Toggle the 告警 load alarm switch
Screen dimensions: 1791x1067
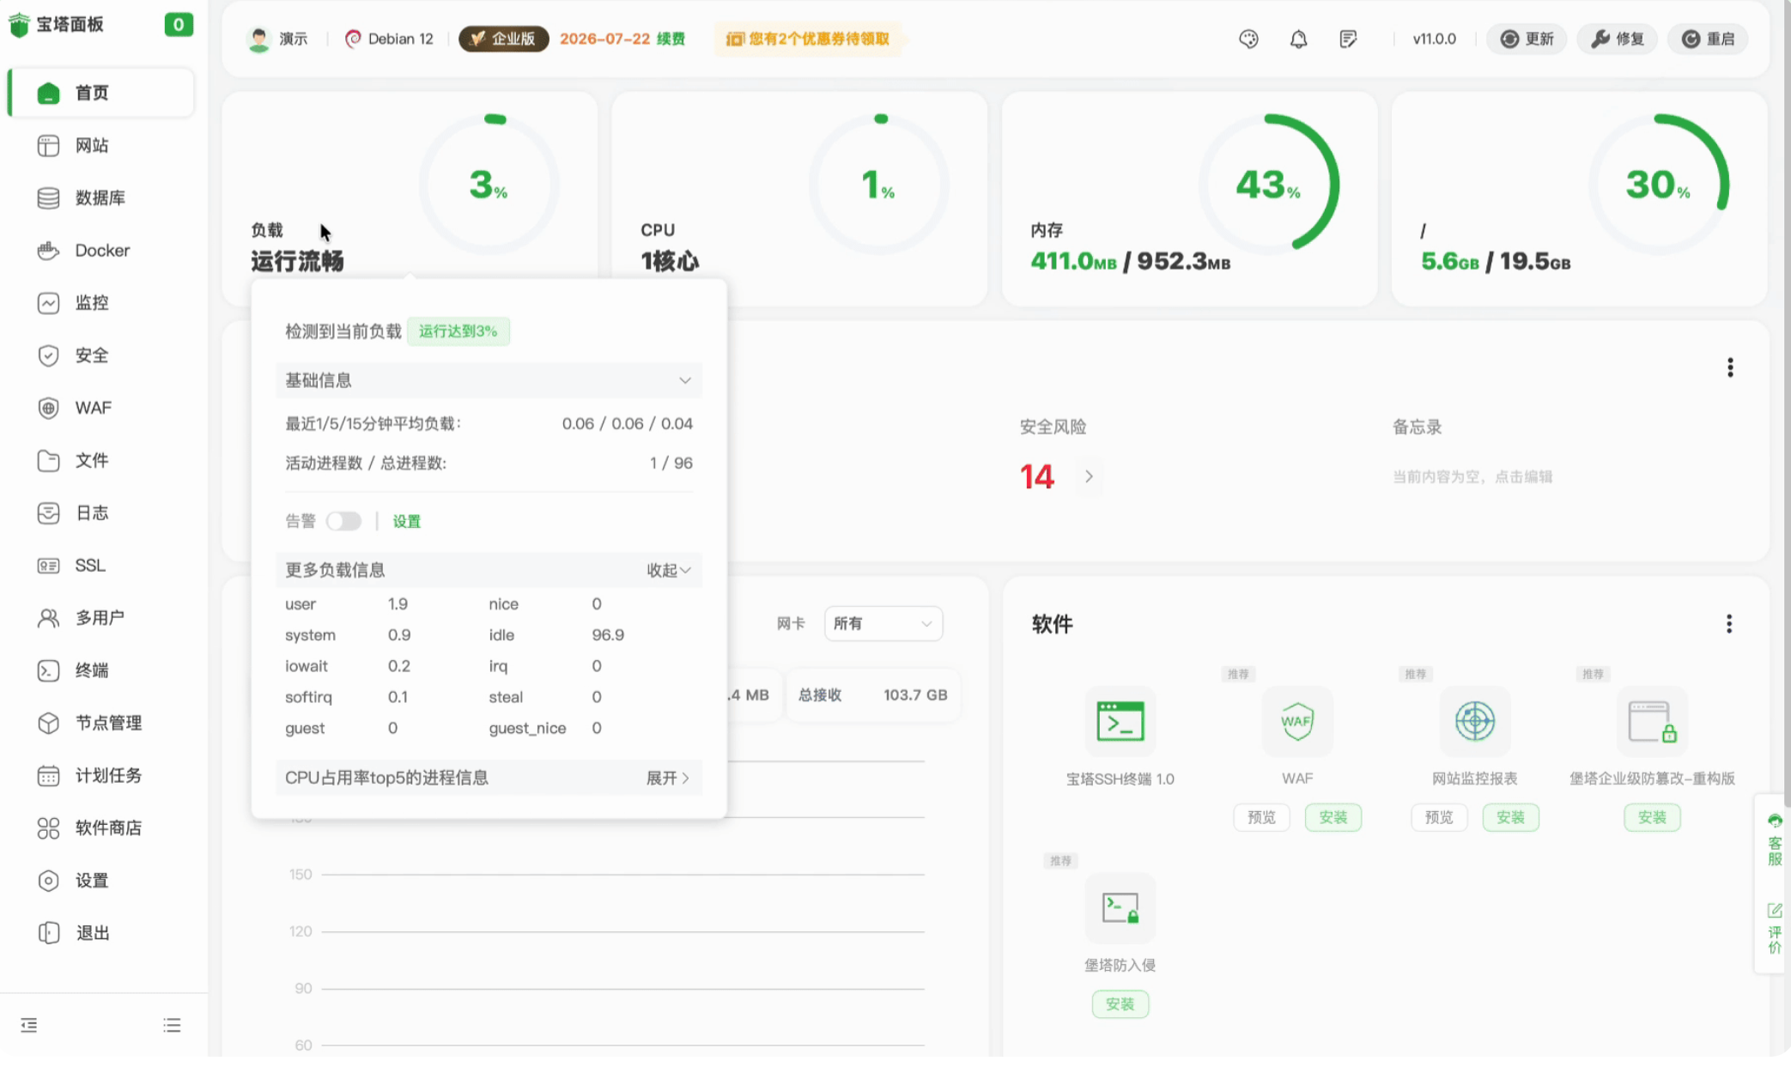coord(343,521)
